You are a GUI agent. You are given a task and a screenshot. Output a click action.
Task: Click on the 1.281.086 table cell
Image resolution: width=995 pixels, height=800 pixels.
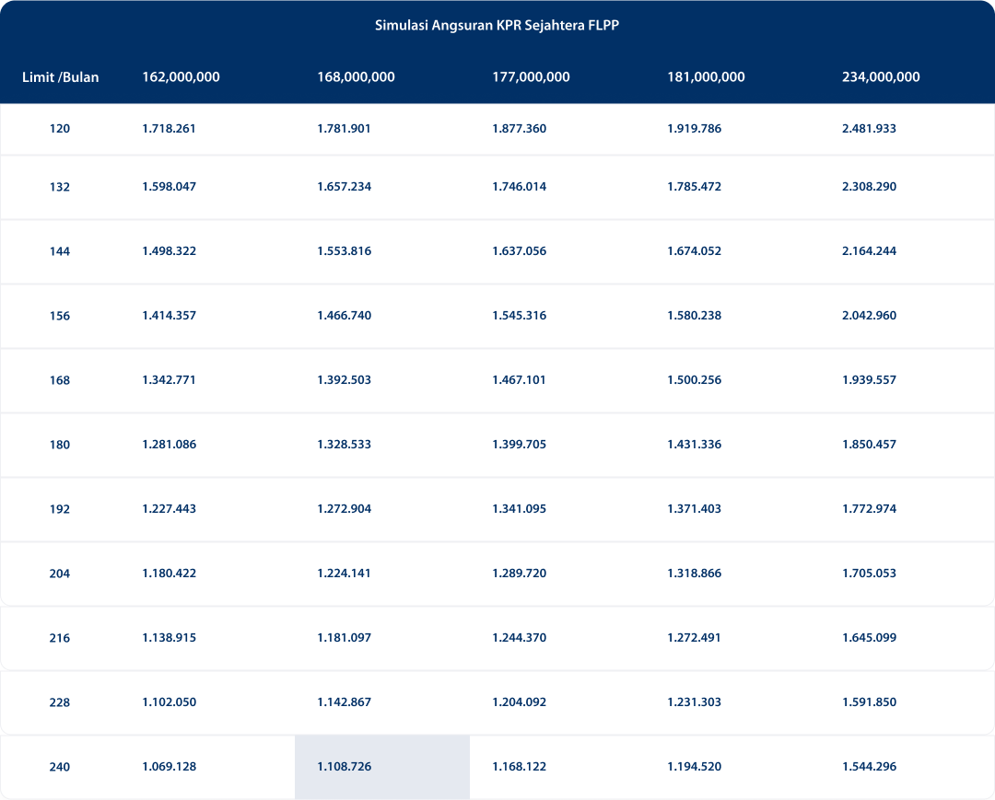[169, 445]
